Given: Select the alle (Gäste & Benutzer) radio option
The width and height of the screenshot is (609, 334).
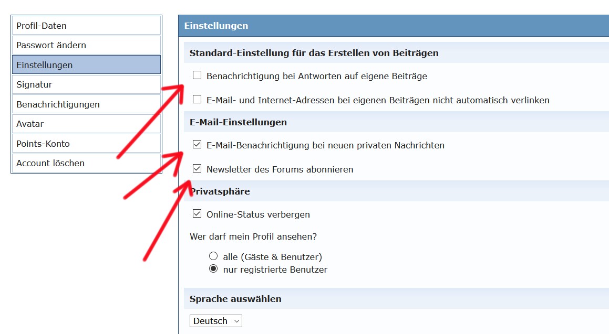Looking at the screenshot, I should pyautogui.click(x=213, y=256).
